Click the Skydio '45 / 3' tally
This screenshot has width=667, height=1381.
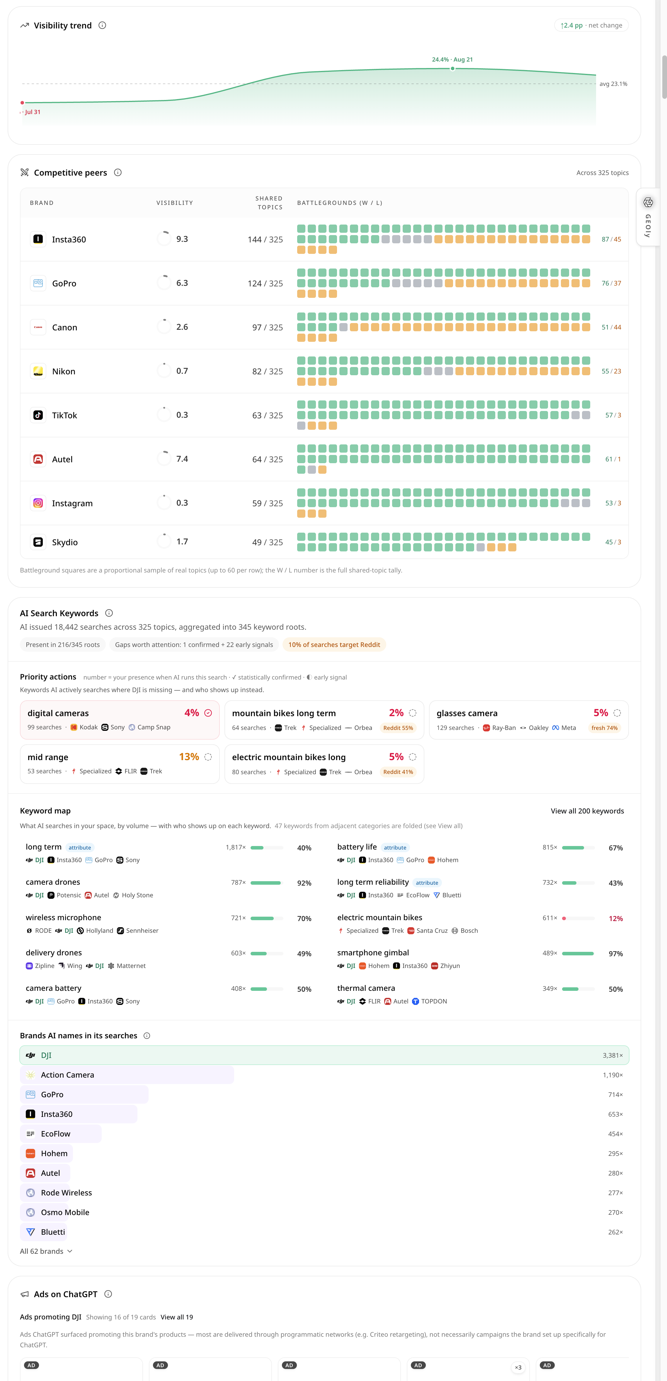pyautogui.click(x=613, y=542)
